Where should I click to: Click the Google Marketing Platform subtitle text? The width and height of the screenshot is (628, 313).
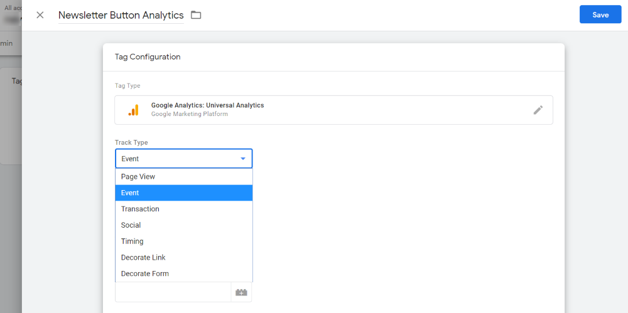point(190,114)
